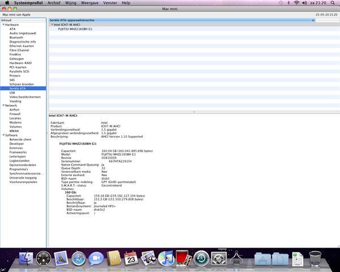Select USB in the sidebar
This screenshot has height=272, width=340.
pos(12,92)
